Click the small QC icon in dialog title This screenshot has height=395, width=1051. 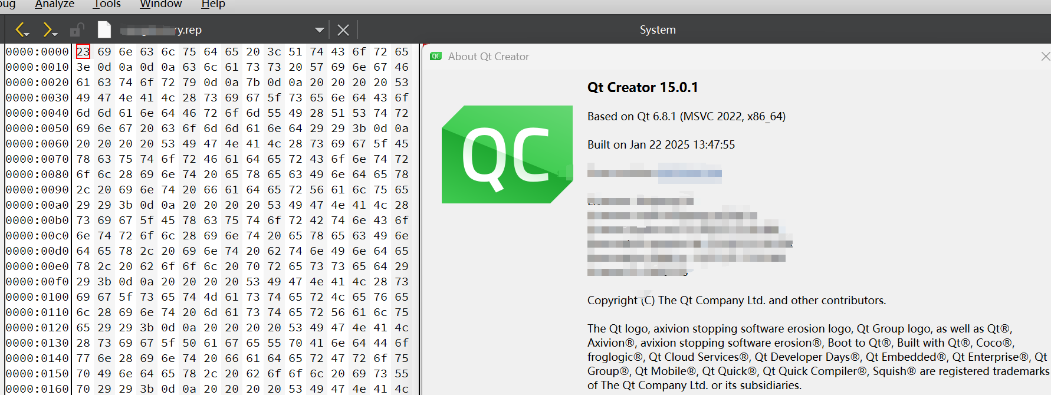[436, 57]
